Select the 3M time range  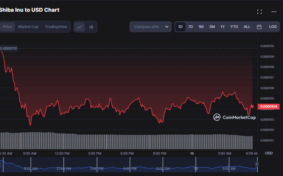(212, 27)
